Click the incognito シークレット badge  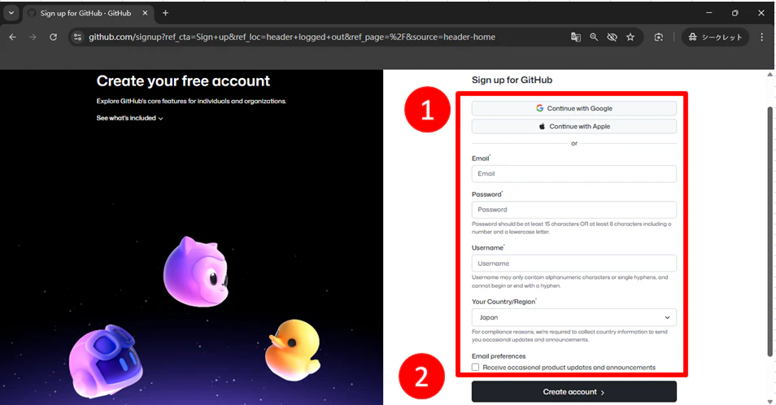[716, 37]
